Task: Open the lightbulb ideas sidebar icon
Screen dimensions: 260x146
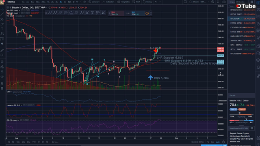Action: (x=258, y=37)
